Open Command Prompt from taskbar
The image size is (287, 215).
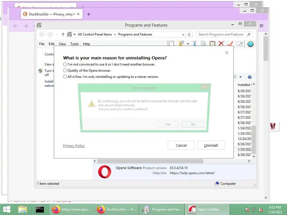pyautogui.click(x=40, y=209)
